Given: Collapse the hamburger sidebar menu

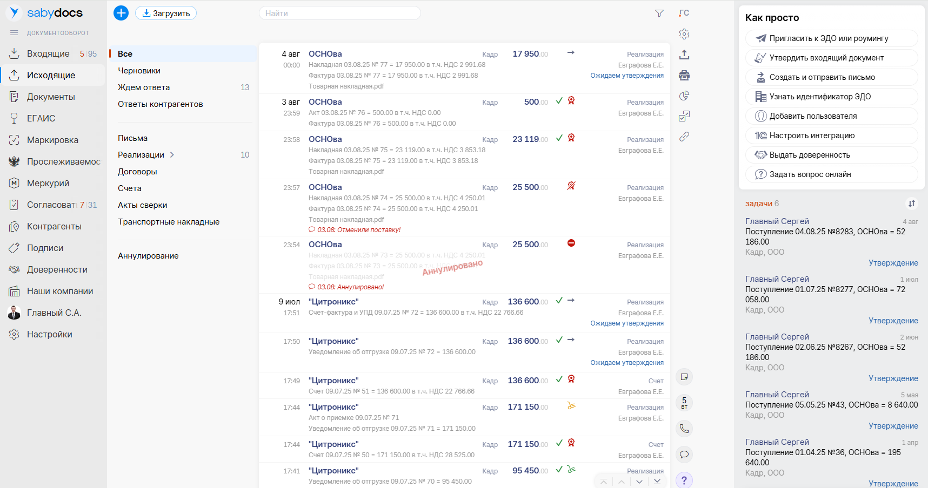Looking at the screenshot, I should (14, 33).
